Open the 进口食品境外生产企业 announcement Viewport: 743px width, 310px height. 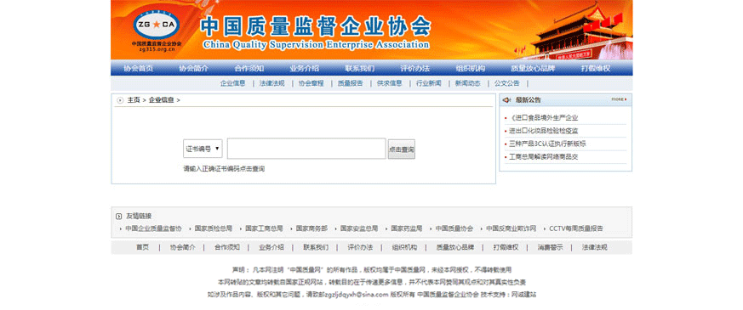click(544, 118)
